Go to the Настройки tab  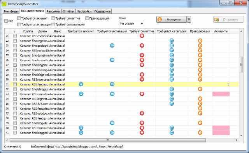84,11
